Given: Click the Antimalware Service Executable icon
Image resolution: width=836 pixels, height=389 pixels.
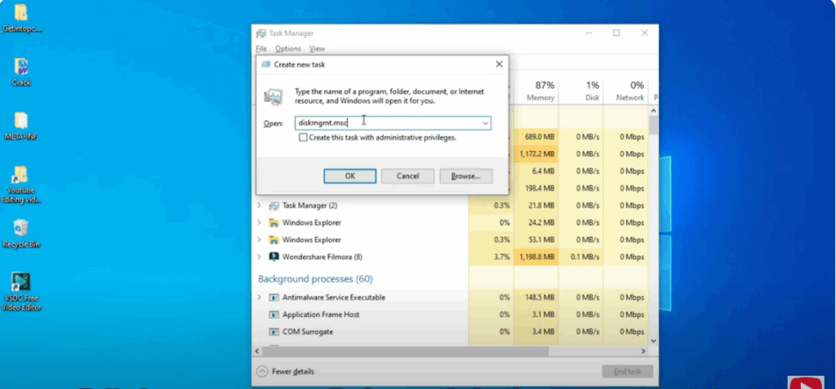Looking at the screenshot, I should pyautogui.click(x=273, y=298).
